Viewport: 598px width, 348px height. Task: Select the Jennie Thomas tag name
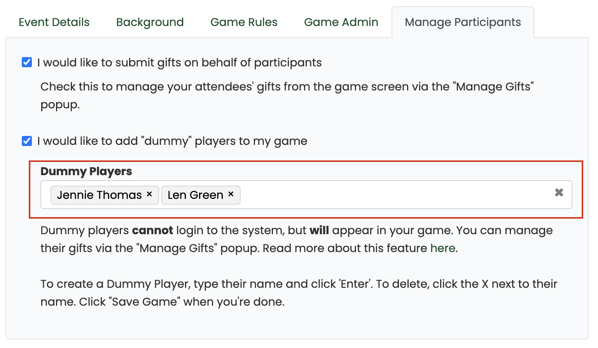pyautogui.click(x=99, y=195)
